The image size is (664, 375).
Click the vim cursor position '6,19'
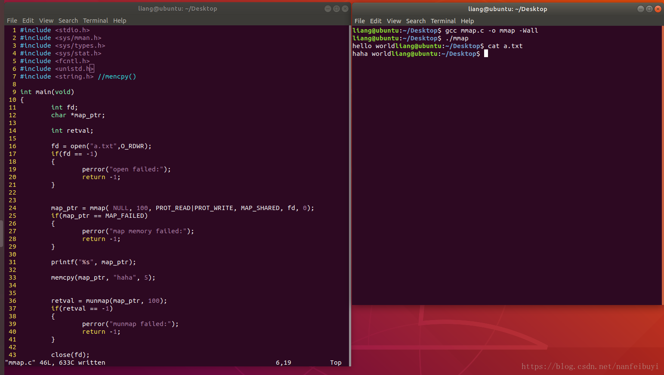[284, 363]
